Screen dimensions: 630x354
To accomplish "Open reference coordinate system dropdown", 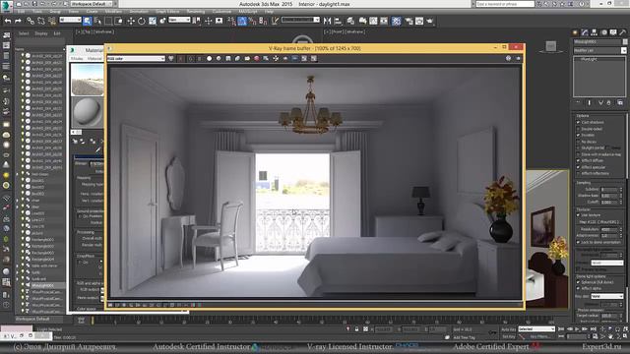I will pyautogui.click(x=179, y=20).
